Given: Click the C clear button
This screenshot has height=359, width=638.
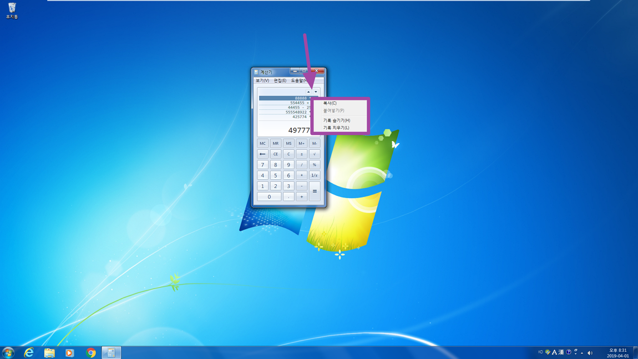Looking at the screenshot, I should click(288, 154).
